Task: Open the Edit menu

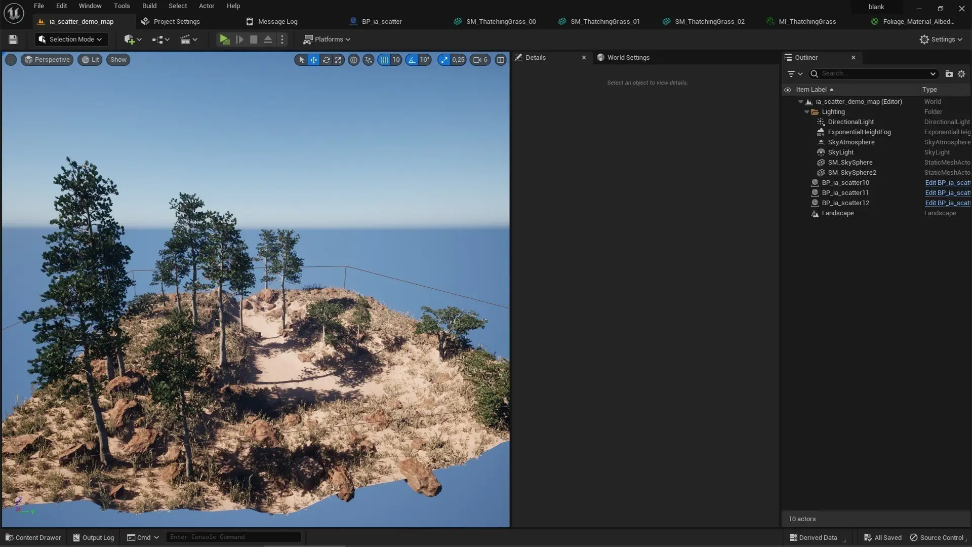Action: pyautogui.click(x=61, y=6)
